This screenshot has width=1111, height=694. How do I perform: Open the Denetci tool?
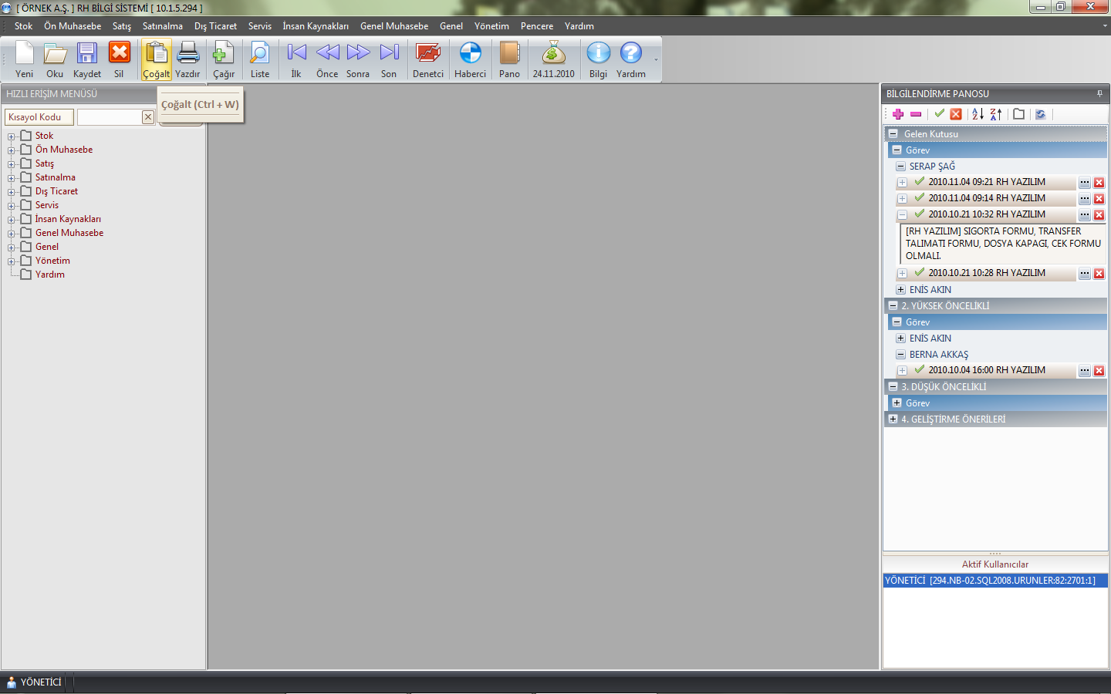click(x=427, y=59)
